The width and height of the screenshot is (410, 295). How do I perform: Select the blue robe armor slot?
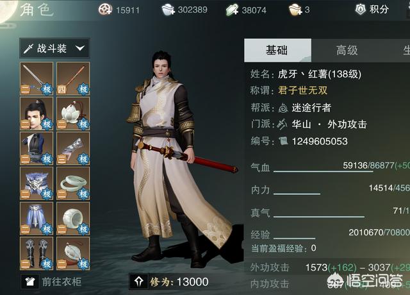click(37, 148)
